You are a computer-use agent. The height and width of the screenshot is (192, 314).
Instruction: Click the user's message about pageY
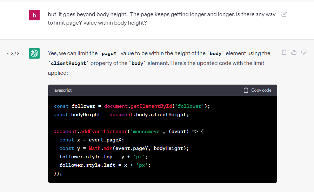162,19
